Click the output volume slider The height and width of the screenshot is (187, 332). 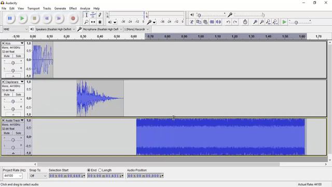[x=211, y=15]
